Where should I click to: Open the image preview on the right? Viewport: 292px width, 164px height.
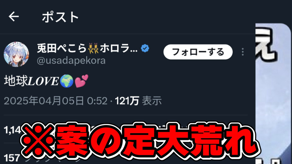273,94
